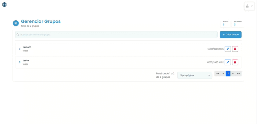257x124 pixels.
Task: Open the user profile menu
Action: pyautogui.click(x=249, y=6)
